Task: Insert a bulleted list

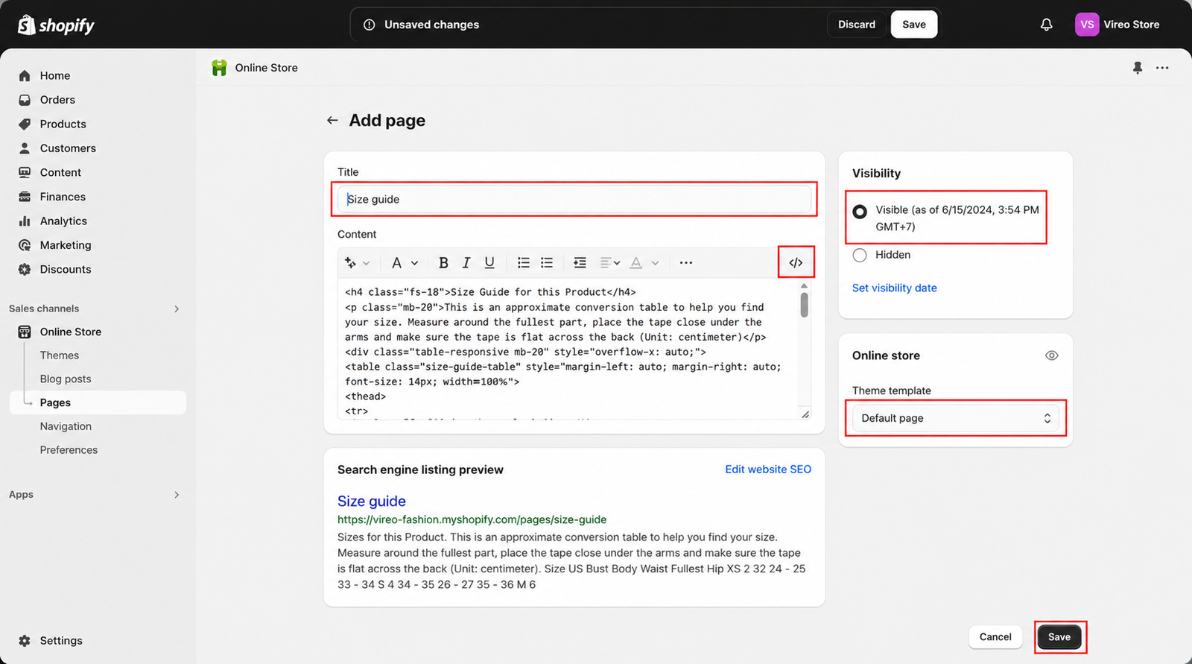Action: tap(524, 262)
